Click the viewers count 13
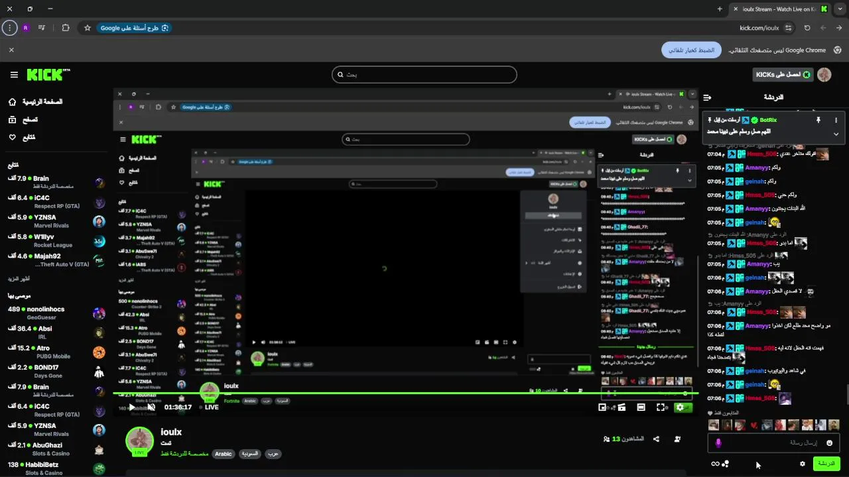849x477 pixels. pyautogui.click(x=624, y=439)
